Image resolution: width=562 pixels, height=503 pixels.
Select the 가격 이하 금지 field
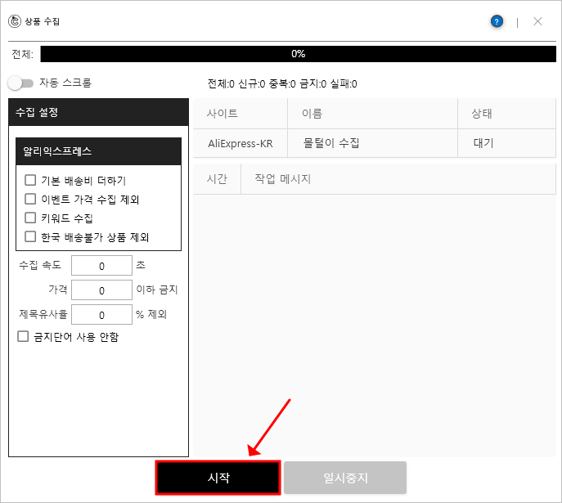(x=101, y=290)
